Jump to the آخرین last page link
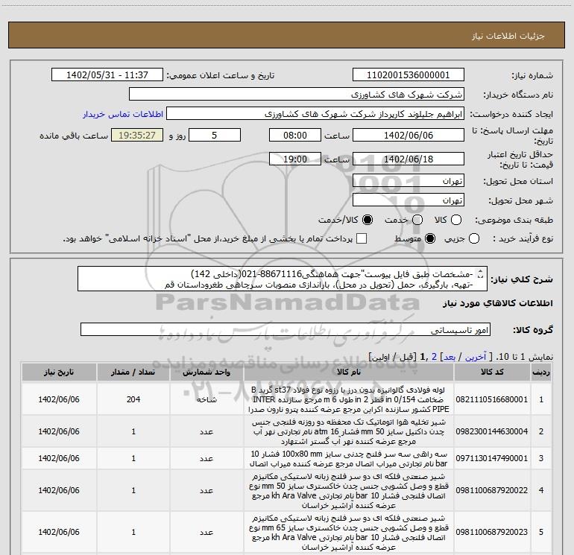Screen dimensions: 574x555 click(x=476, y=357)
